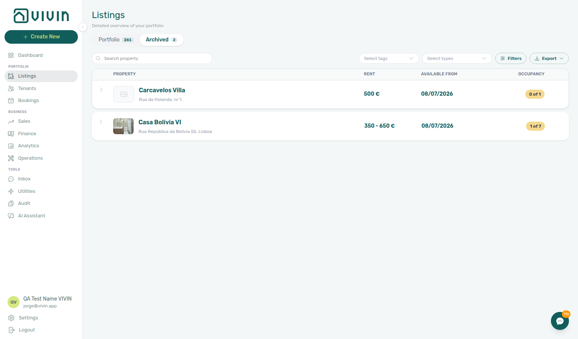Open the Export dropdown button
The width and height of the screenshot is (578, 339).
pyautogui.click(x=549, y=58)
